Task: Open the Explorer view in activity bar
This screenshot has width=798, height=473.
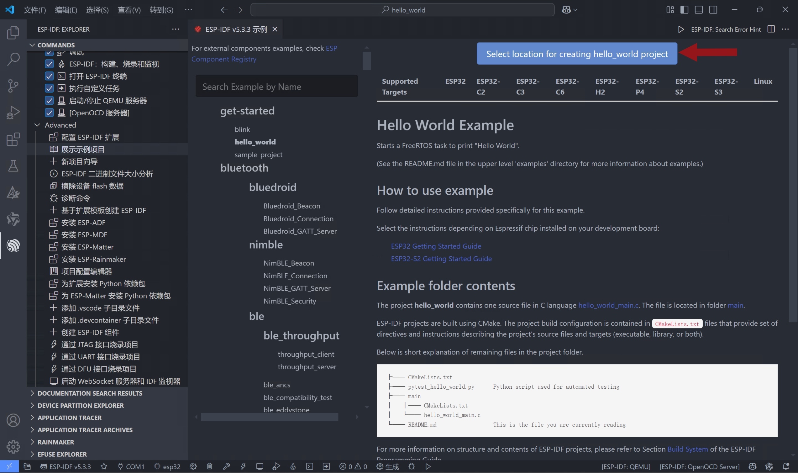Action: [13, 33]
